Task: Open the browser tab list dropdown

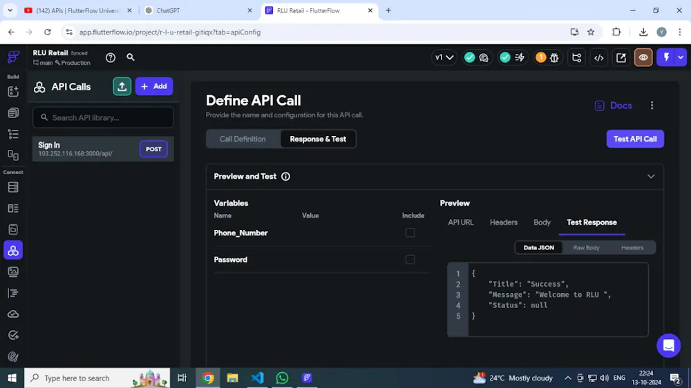Action: tap(10, 10)
